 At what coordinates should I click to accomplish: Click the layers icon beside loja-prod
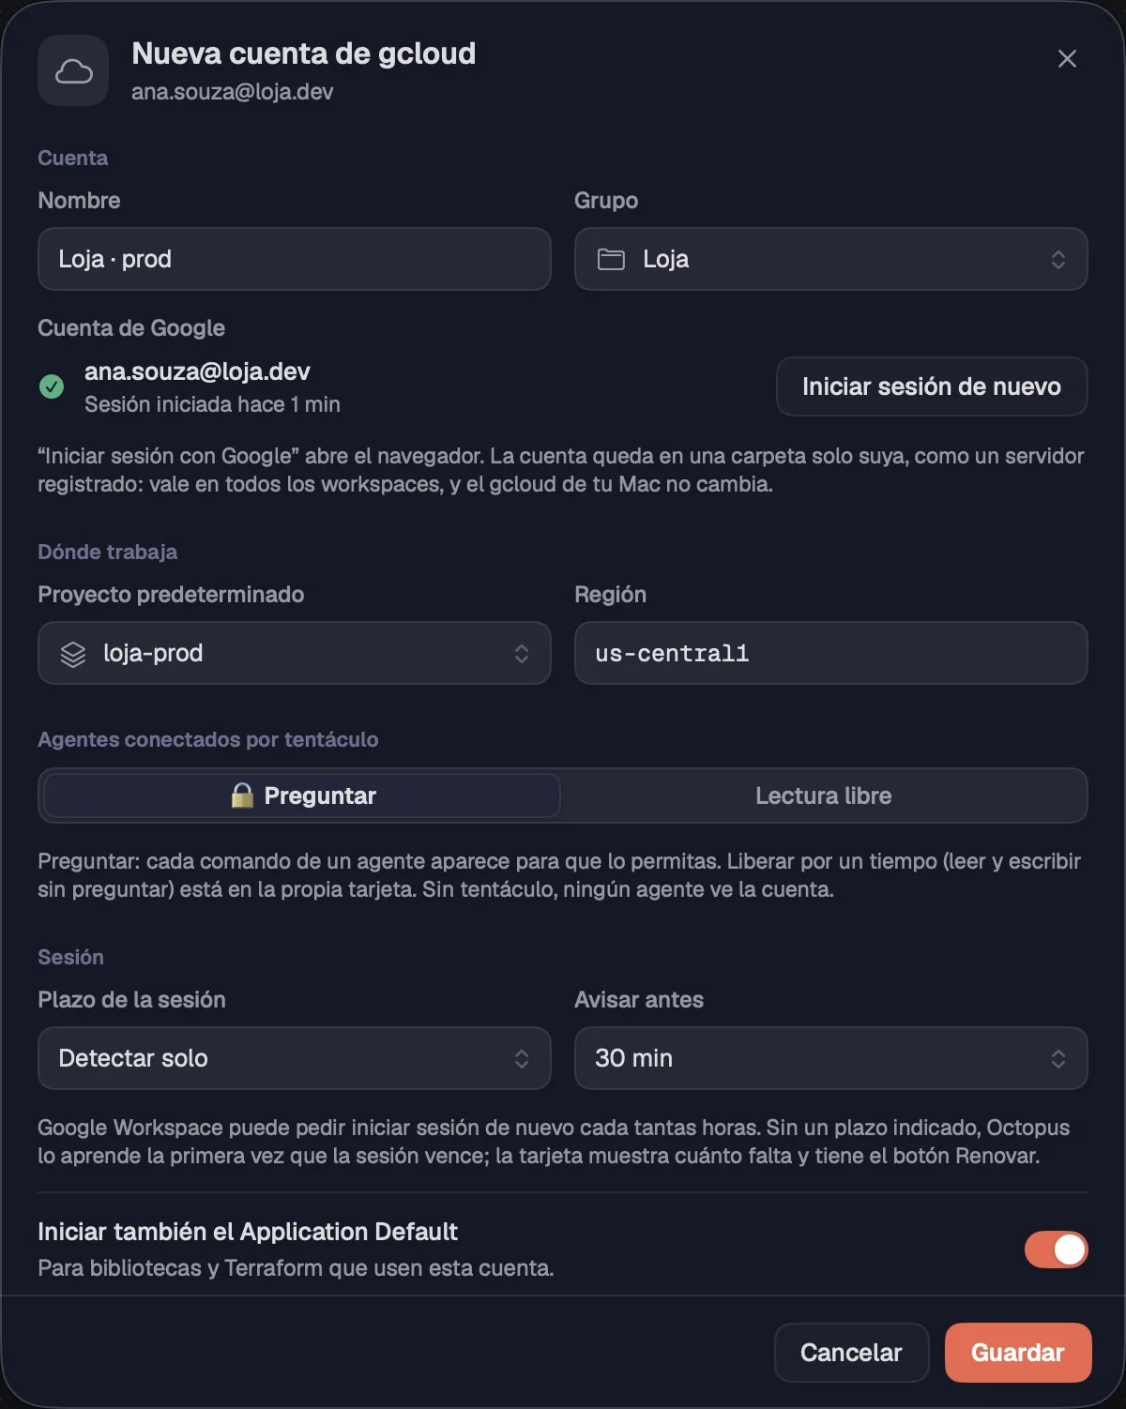click(x=73, y=654)
